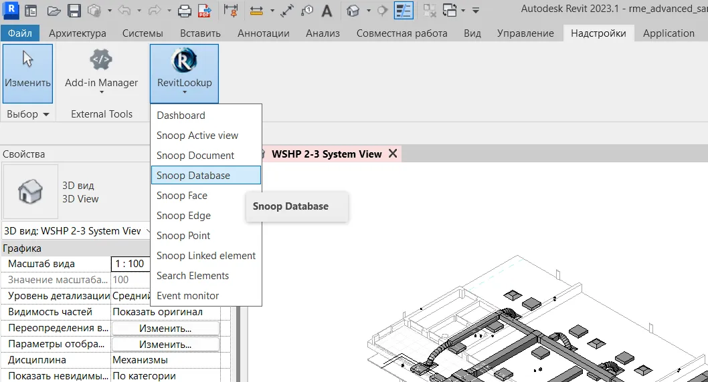This screenshot has width=708, height=382.
Task: Choose Snoop Edge menu item
Action: [x=206, y=216]
